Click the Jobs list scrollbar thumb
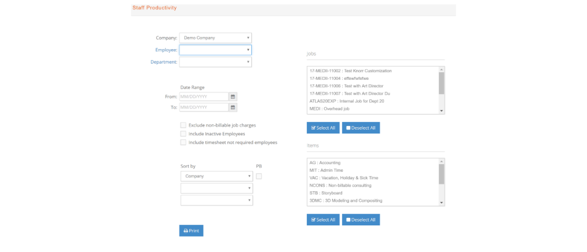Viewport: 587px width, 252px height. point(441,83)
